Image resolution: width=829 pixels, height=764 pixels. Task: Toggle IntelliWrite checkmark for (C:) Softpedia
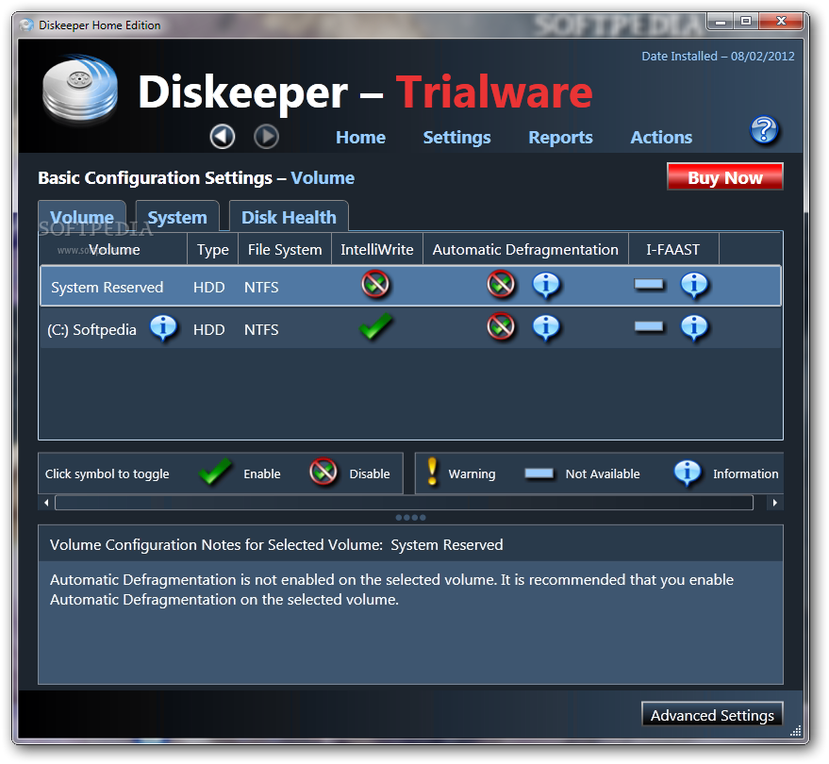376,327
